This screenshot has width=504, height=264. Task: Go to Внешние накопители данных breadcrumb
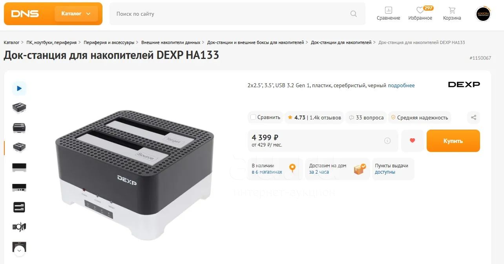point(171,42)
